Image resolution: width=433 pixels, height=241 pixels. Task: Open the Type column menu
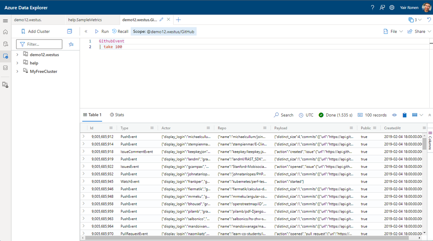[152, 128]
